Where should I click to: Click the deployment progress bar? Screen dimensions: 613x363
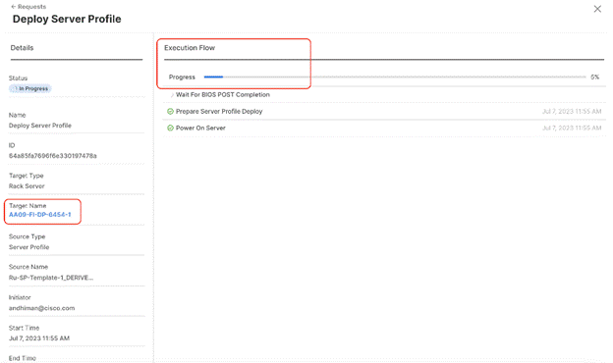[x=395, y=77]
